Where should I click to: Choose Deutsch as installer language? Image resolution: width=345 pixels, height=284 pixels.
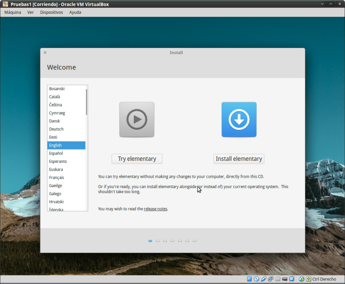[66, 129]
